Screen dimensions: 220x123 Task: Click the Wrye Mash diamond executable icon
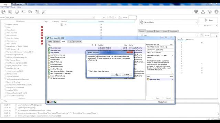point(142,22)
